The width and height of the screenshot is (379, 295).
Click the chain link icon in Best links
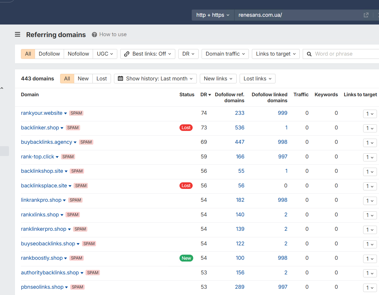coord(127,54)
